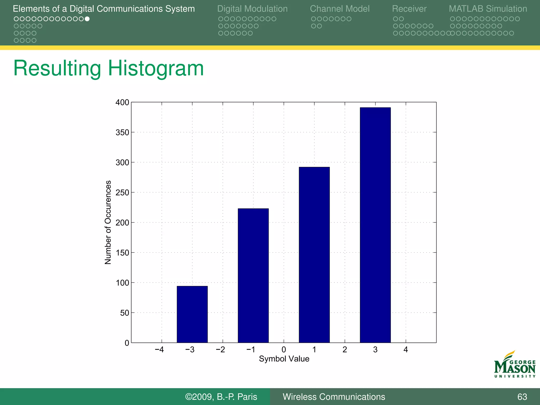Click the filled current-slide navigation dot
The height and width of the screenshot is (405, 540).
tap(87, 19)
